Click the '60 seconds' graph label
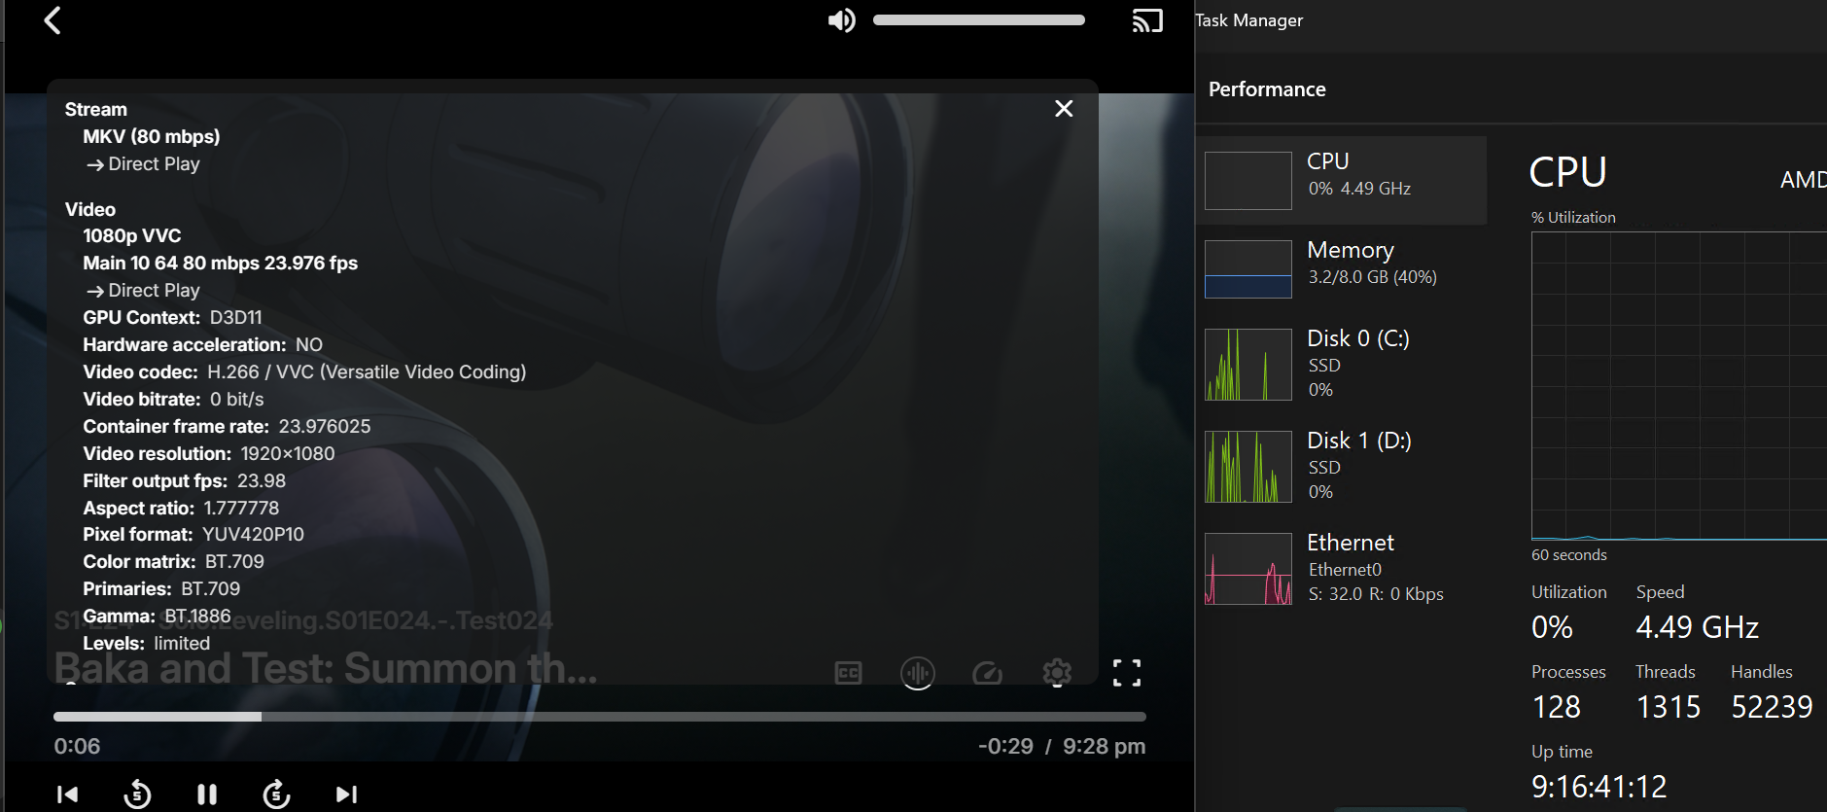Screen dimensions: 1827x812 1569,555
